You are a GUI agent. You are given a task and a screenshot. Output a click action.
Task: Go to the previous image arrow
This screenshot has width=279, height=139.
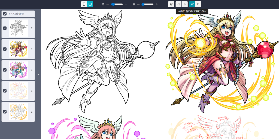coord(178,4)
